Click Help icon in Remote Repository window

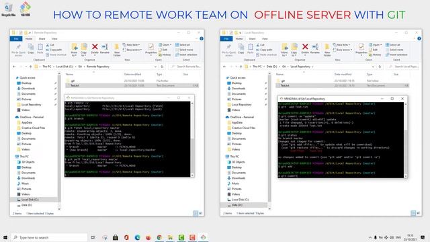202,39
